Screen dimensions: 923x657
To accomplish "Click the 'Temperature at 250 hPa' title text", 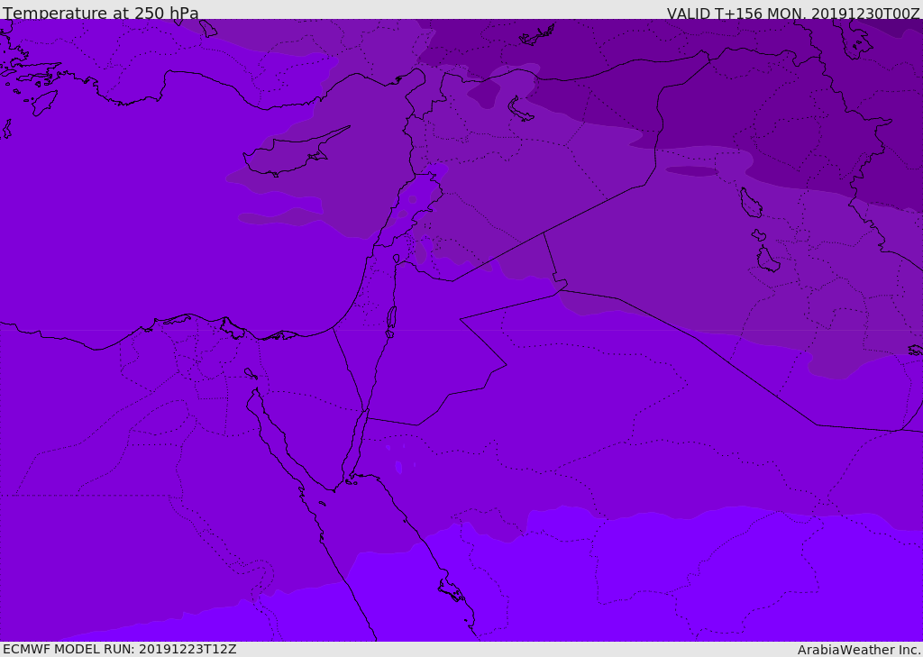I will pos(101,13).
